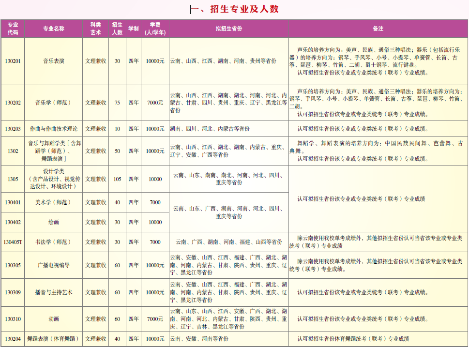469x347 pixels.
Task: Click the 动画 major name cell
Action: [x=54, y=319]
